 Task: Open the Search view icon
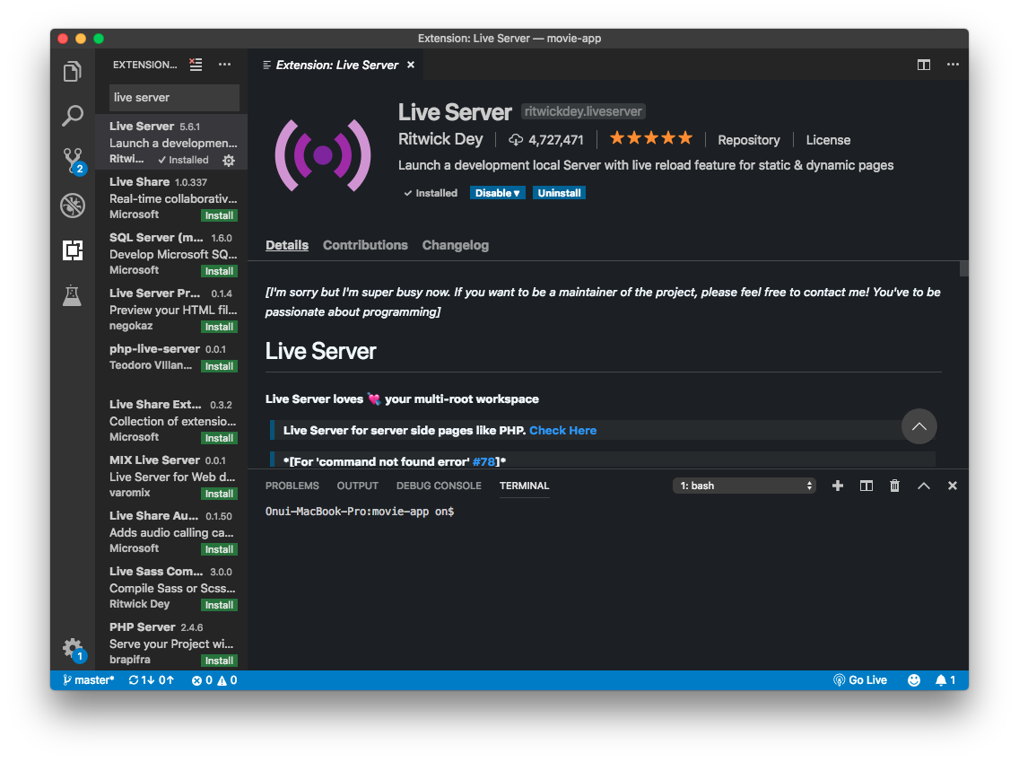pos(72,116)
